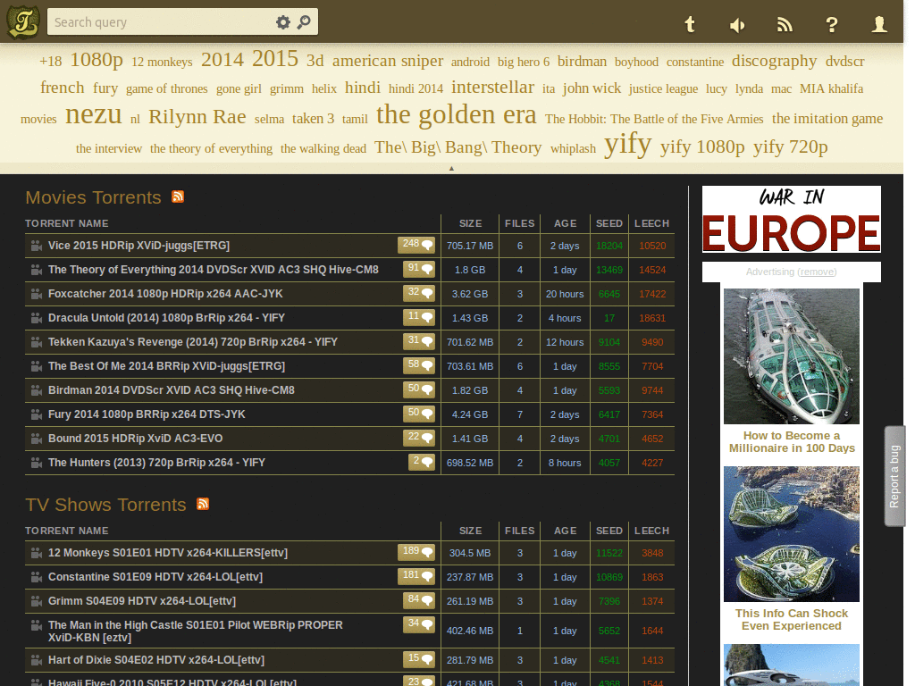Screen dimensions: 915x686
Task: Select the 'The Big Bang Theory' tag
Action: [x=458, y=147]
